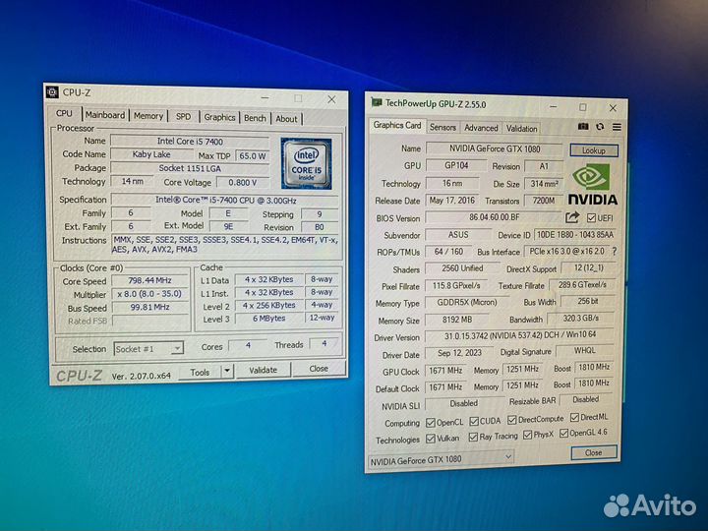Click the Memory Size value 8192 MB

pos(456,320)
